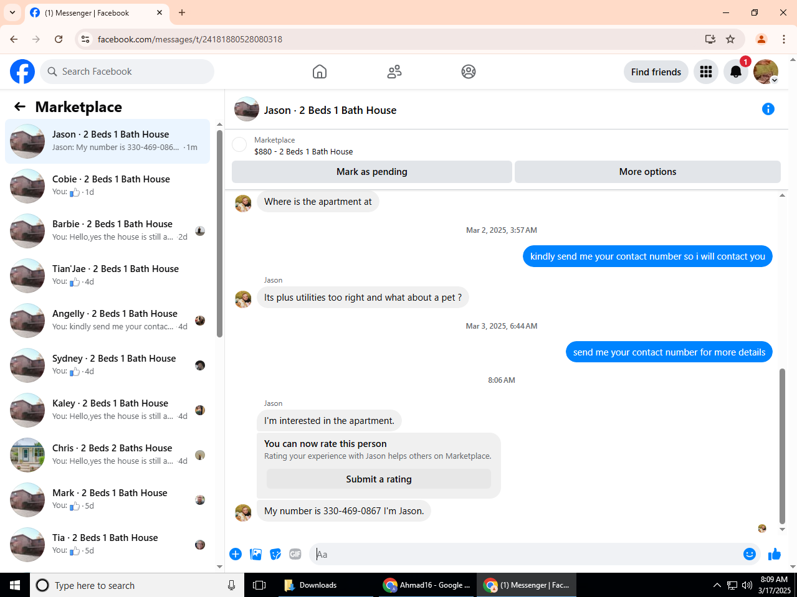Open Task View on the taskbar
This screenshot has width=797, height=597.
coord(259,585)
